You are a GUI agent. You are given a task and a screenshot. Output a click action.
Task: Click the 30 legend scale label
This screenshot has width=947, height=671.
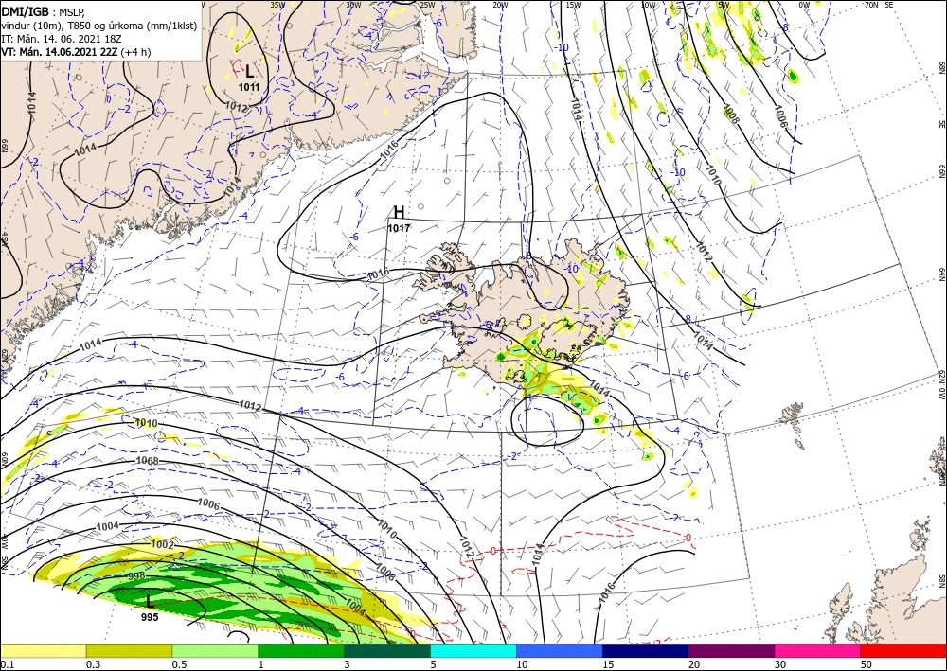[780, 664]
